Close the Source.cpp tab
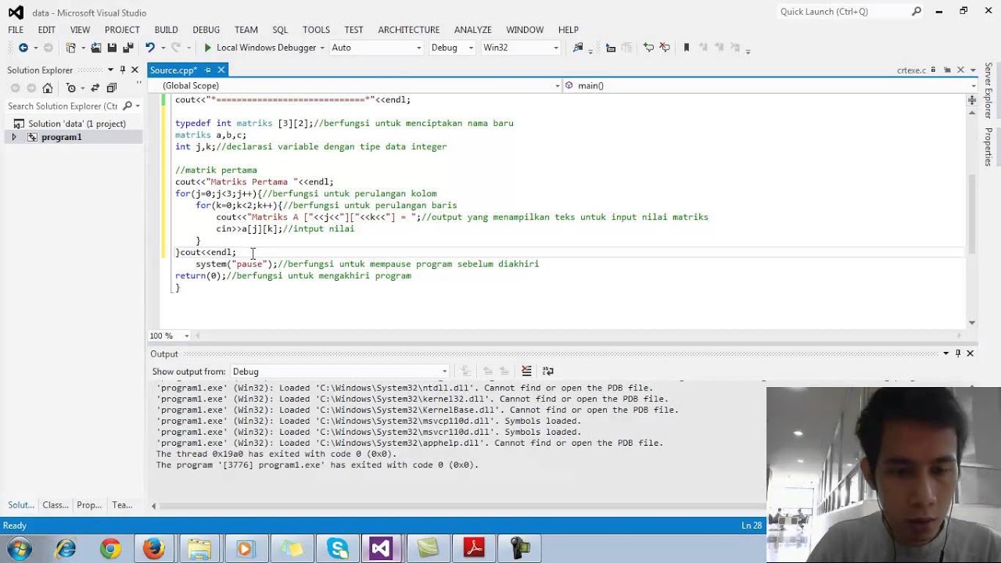1001x563 pixels. click(x=221, y=70)
